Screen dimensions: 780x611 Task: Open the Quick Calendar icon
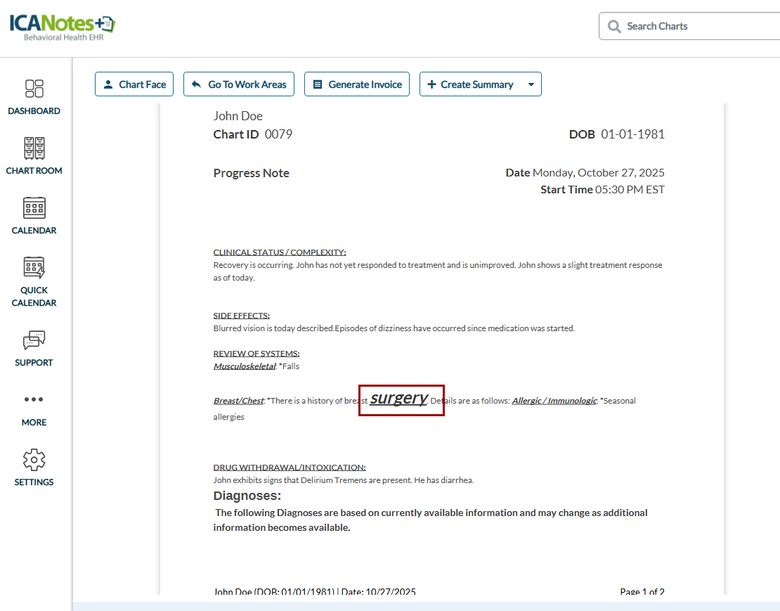pos(34,268)
